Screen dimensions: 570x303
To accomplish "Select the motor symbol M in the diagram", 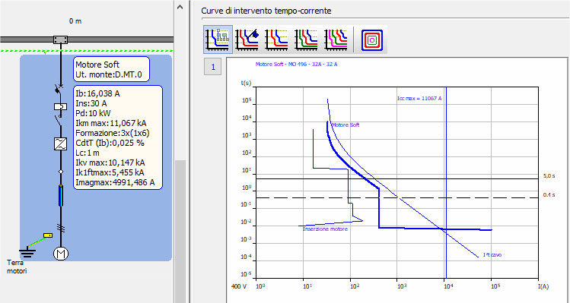I will 61,254.
